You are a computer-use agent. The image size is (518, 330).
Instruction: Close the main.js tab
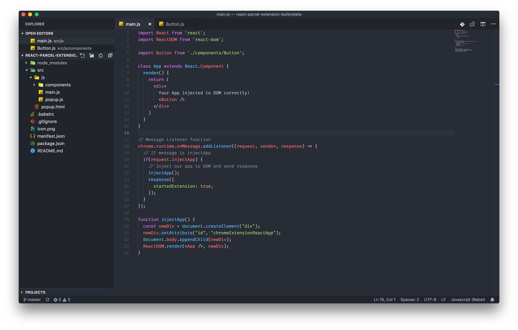pos(150,24)
